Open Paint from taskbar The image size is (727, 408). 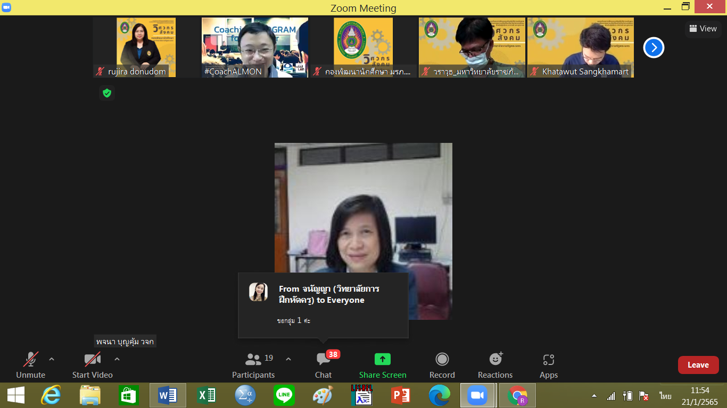pos(323,395)
